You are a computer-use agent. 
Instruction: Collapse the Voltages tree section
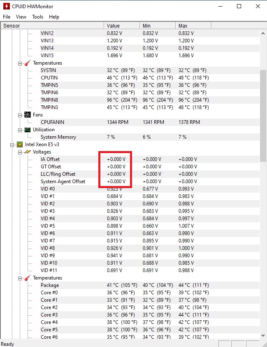click(x=20, y=152)
